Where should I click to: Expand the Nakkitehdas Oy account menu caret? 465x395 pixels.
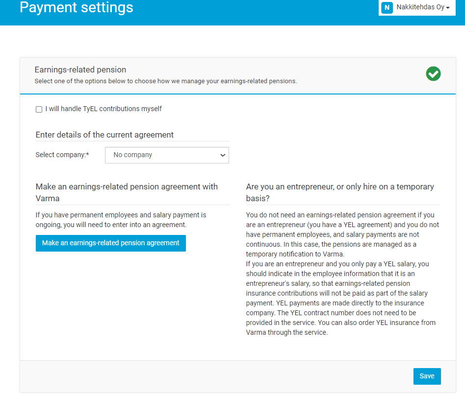[448, 8]
